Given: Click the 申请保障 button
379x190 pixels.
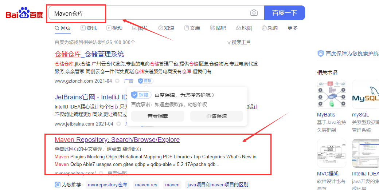Looking at the screenshot, I should (216, 116).
